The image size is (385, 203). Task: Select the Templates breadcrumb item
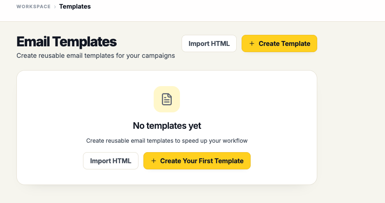point(75,7)
